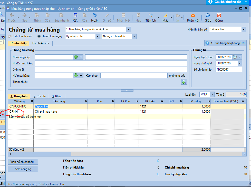Select the 2. Chi phí tab

coord(40,96)
